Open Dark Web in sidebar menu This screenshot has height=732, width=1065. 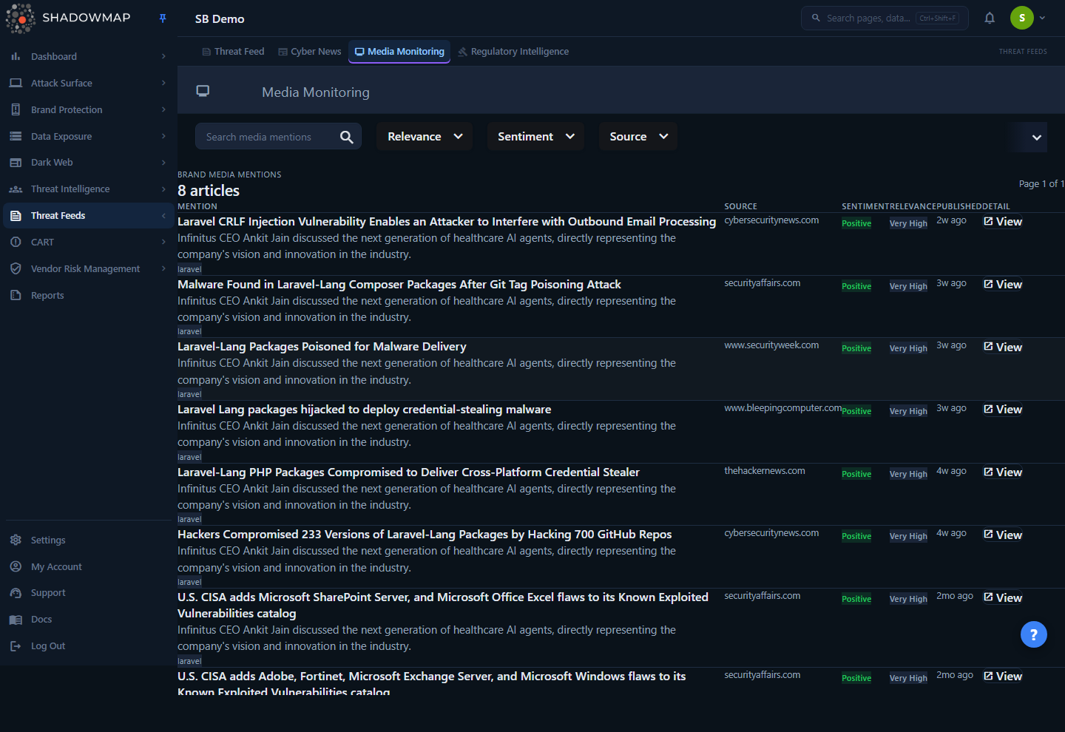[x=89, y=163]
